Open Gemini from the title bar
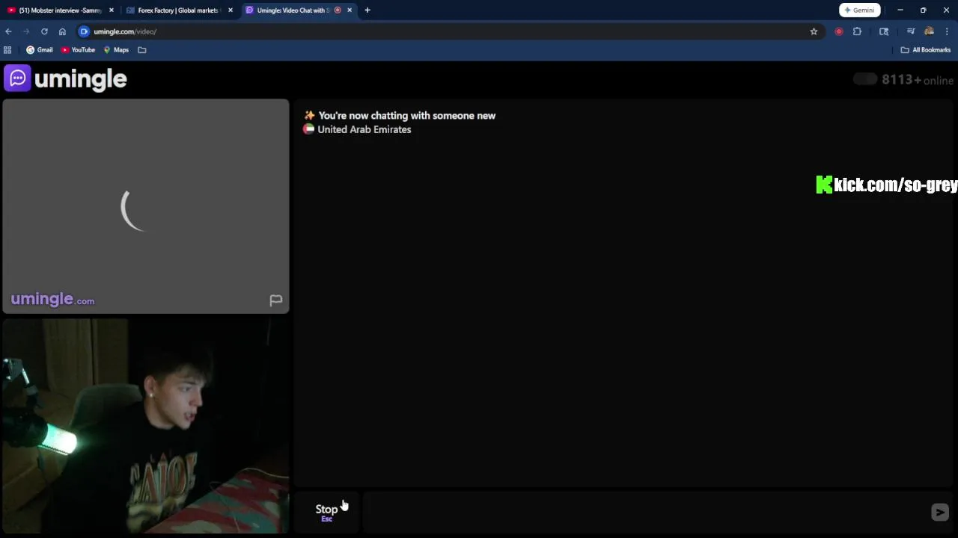 (x=859, y=10)
